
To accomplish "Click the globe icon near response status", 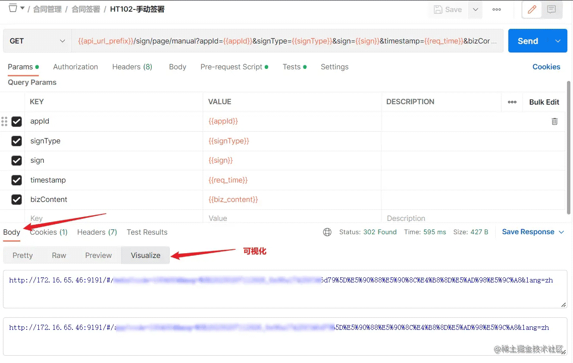I will tap(327, 232).
